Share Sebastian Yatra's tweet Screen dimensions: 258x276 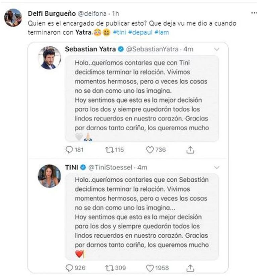pyautogui.click(x=190, y=150)
